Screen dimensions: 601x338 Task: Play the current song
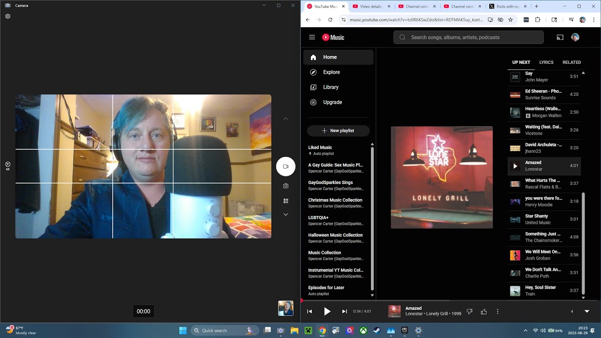tap(327, 311)
